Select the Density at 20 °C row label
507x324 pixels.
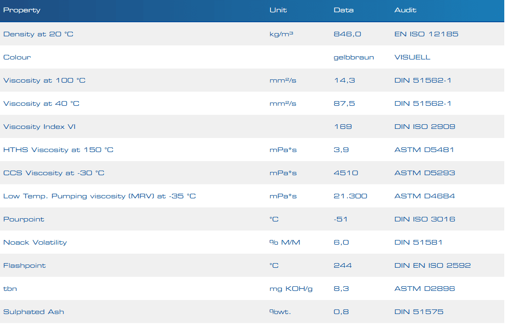tap(38, 34)
